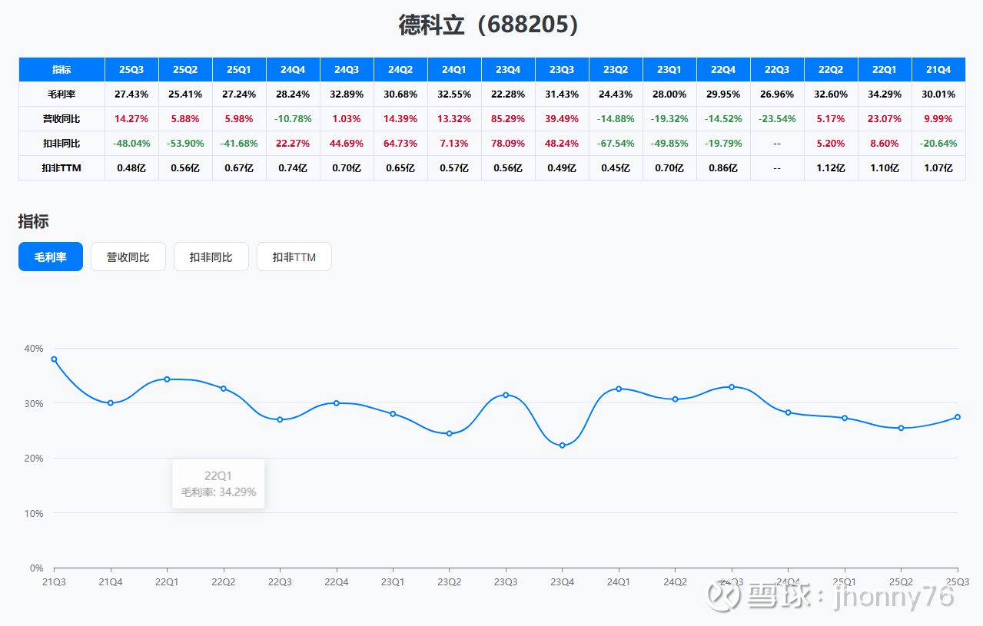Click the 25Q3 data point on chart
Screen dimensions: 983x626
958,417
